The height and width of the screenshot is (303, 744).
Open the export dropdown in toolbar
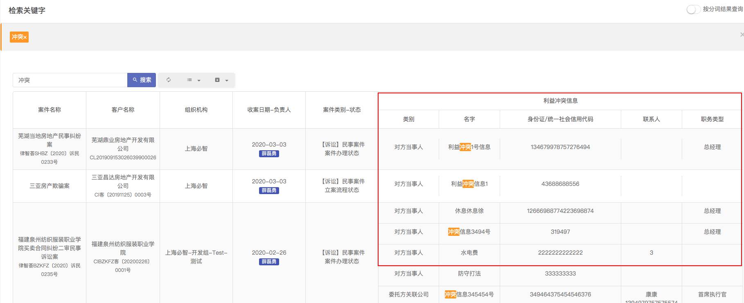click(221, 80)
